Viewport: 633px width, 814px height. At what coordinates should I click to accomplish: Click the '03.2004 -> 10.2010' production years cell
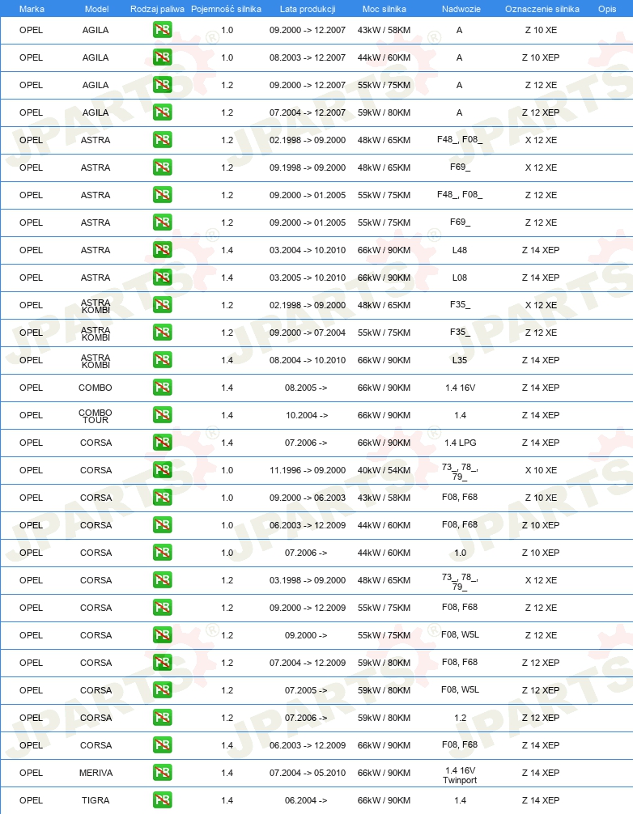pyautogui.click(x=308, y=250)
